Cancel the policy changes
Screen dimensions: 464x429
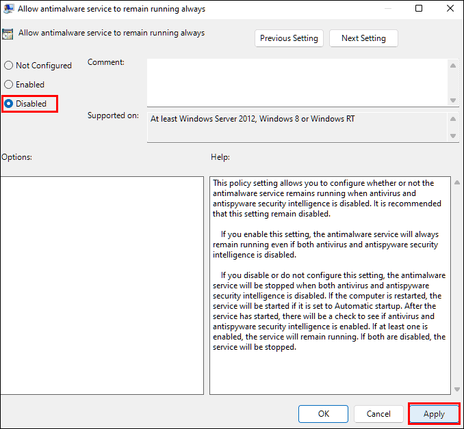378,414
